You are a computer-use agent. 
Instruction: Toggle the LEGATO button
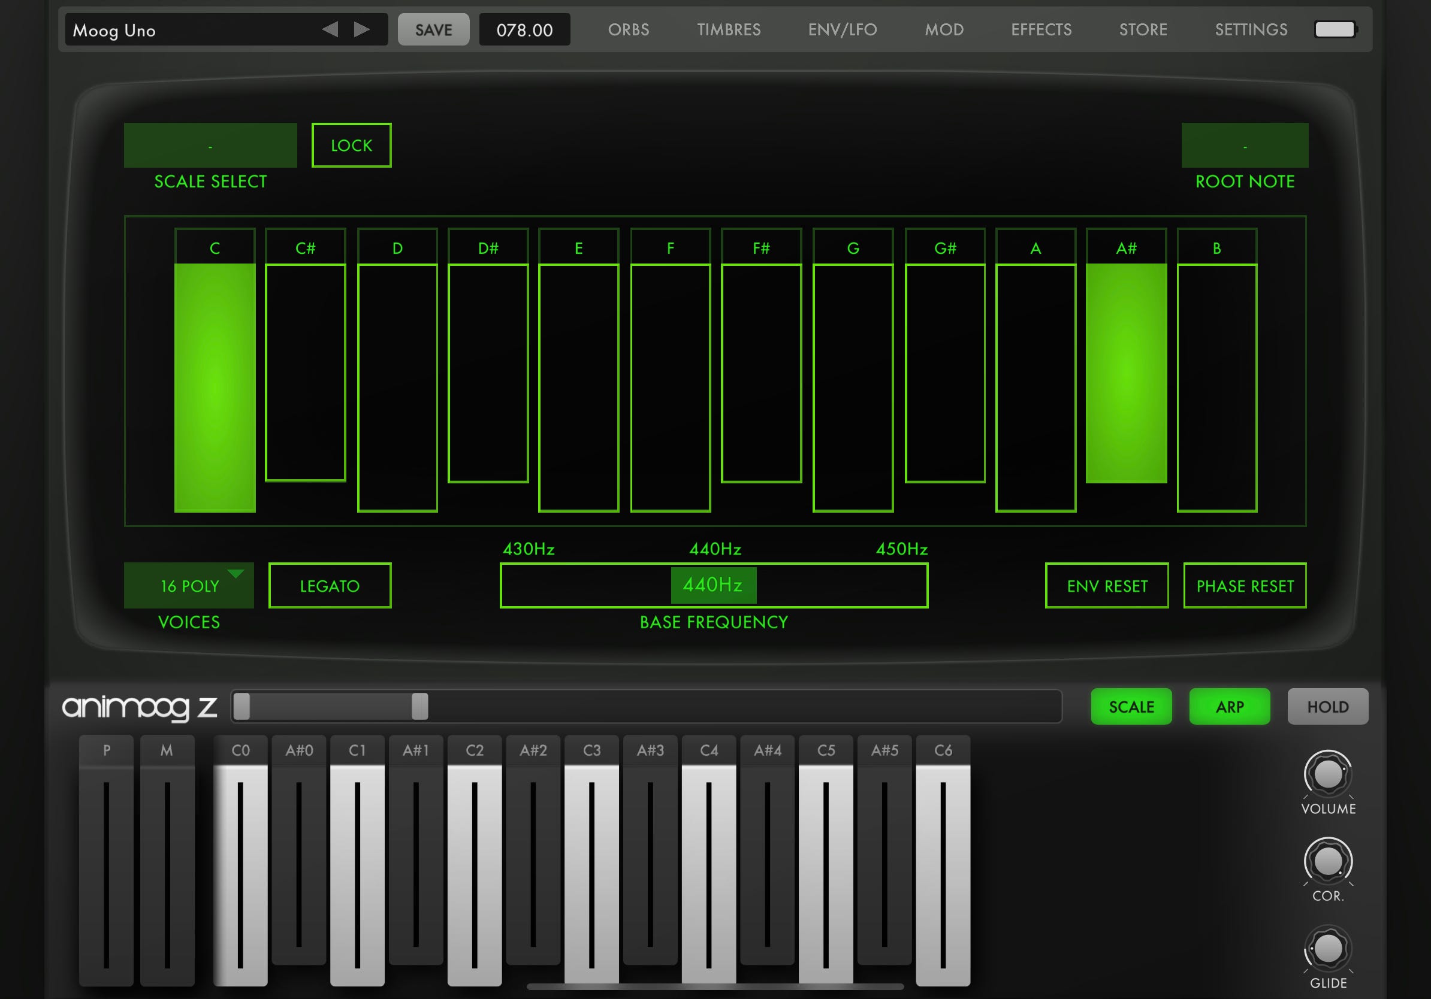click(330, 586)
